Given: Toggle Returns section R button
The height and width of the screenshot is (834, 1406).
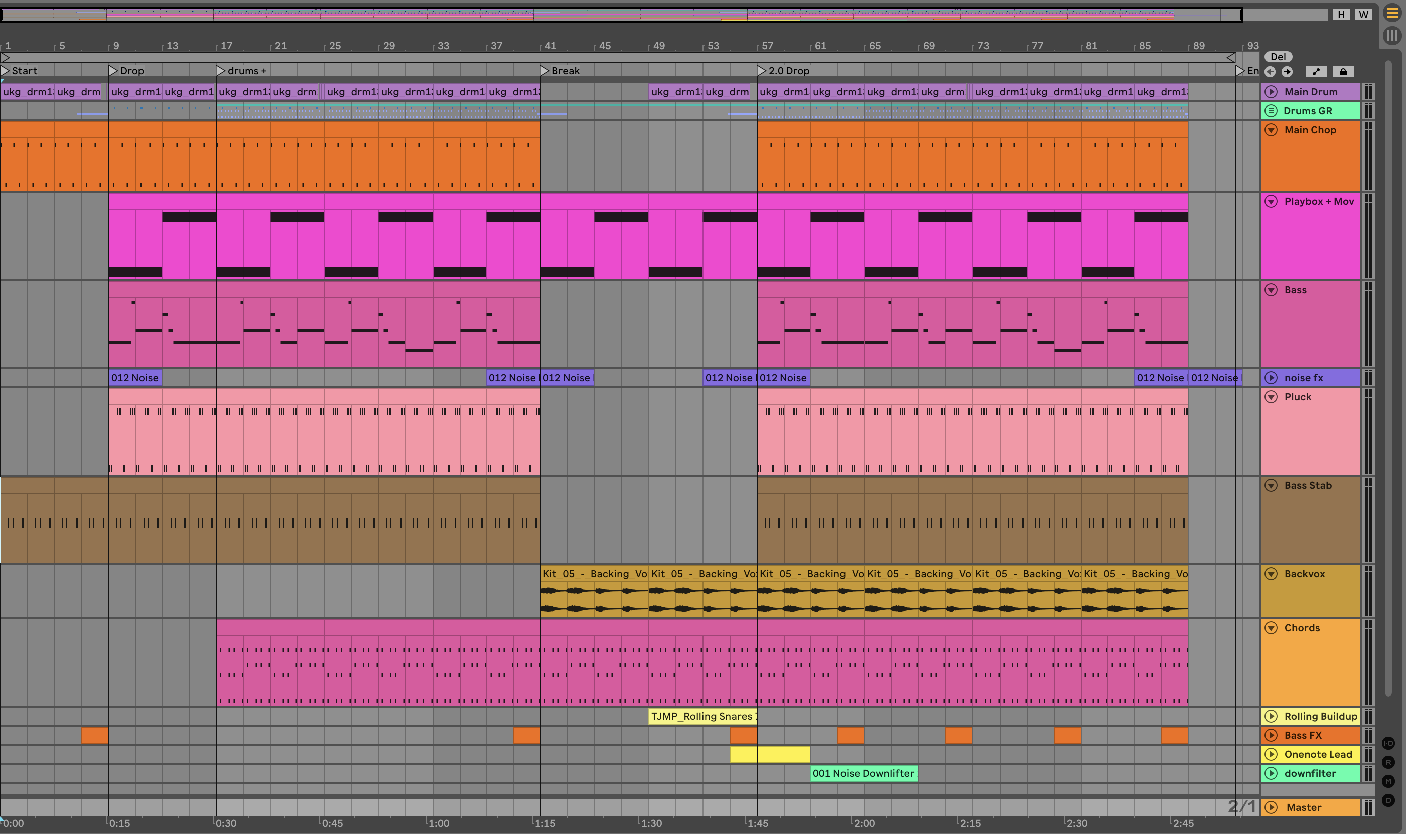Looking at the screenshot, I should [1388, 762].
